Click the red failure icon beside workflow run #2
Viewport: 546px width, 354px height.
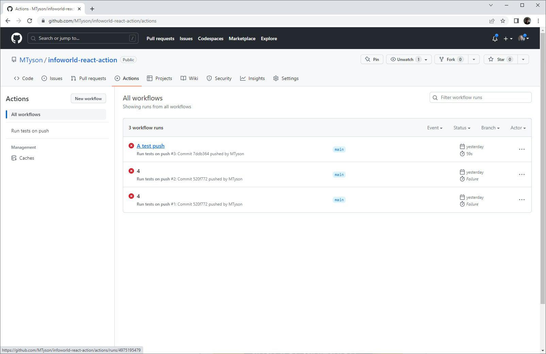[131, 171]
